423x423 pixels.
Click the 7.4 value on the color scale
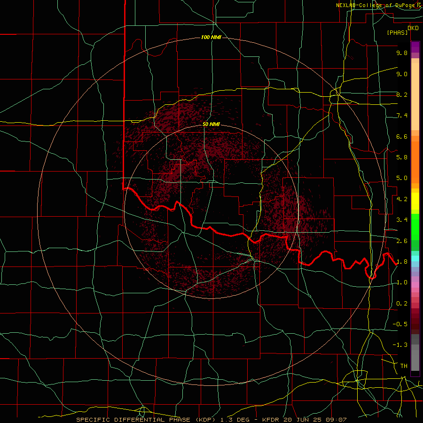pyautogui.click(x=402, y=116)
